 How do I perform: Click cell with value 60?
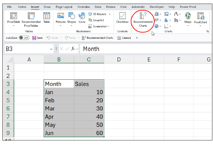(89, 133)
